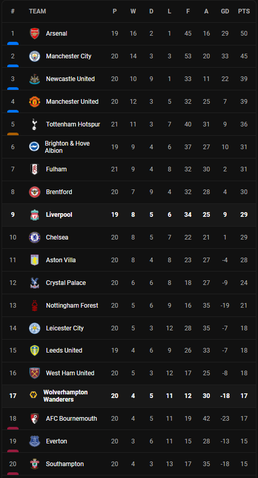Image resolution: width=258 pixels, height=478 pixels.
Task: Sort by the GD column header
Action: pyautogui.click(x=225, y=11)
